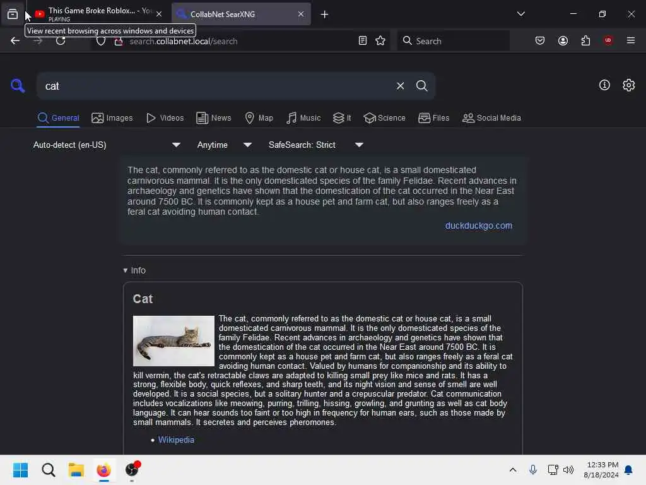List all tabs chevron
This screenshot has height=485, width=646.
tap(520, 14)
